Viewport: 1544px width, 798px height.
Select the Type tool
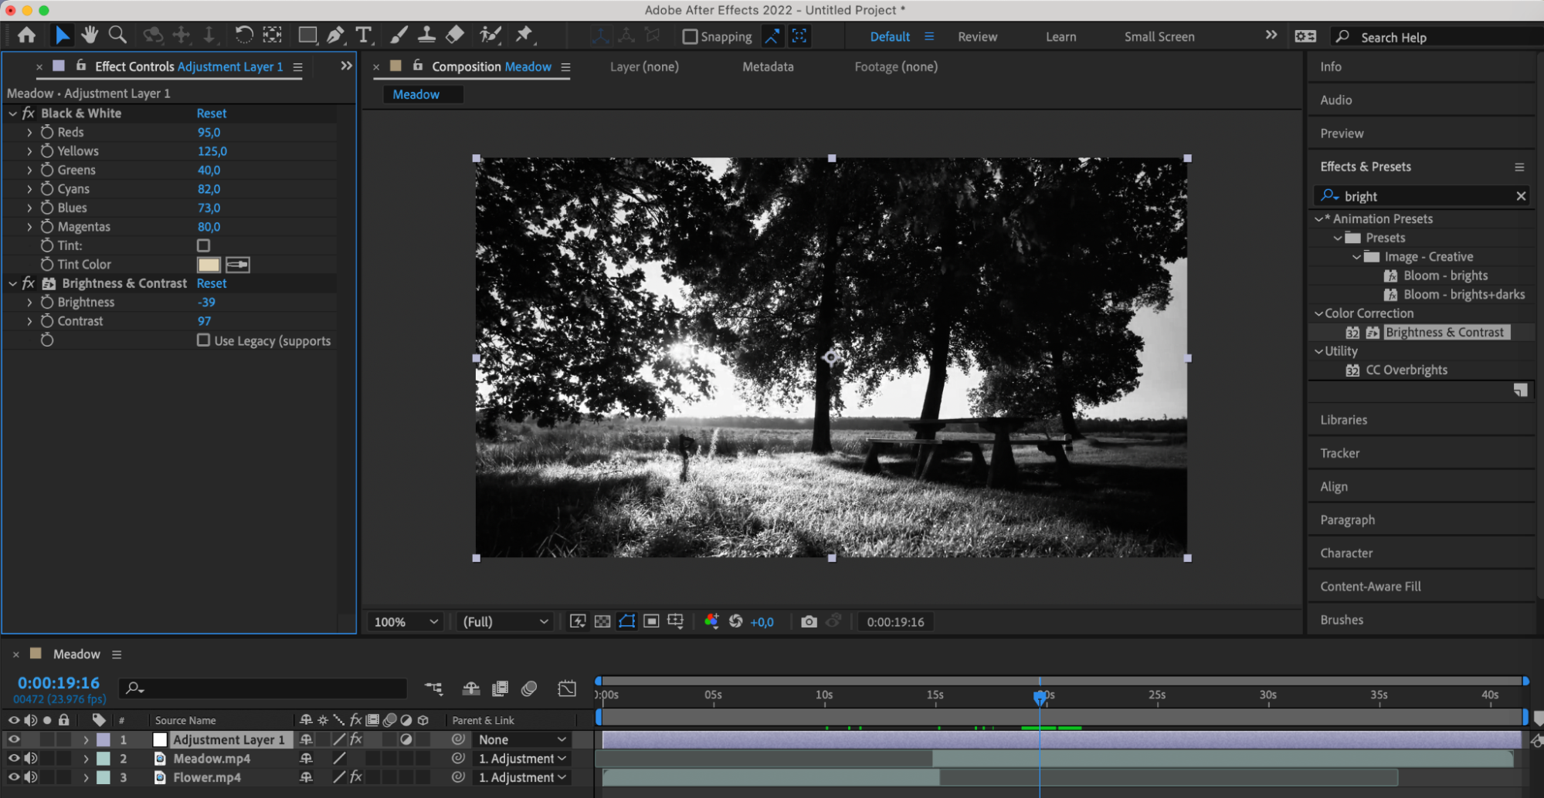pos(363,35)
